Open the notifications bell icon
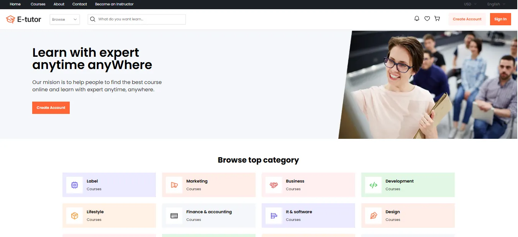Viewport: 518px width, 237px height. point(417,18)
